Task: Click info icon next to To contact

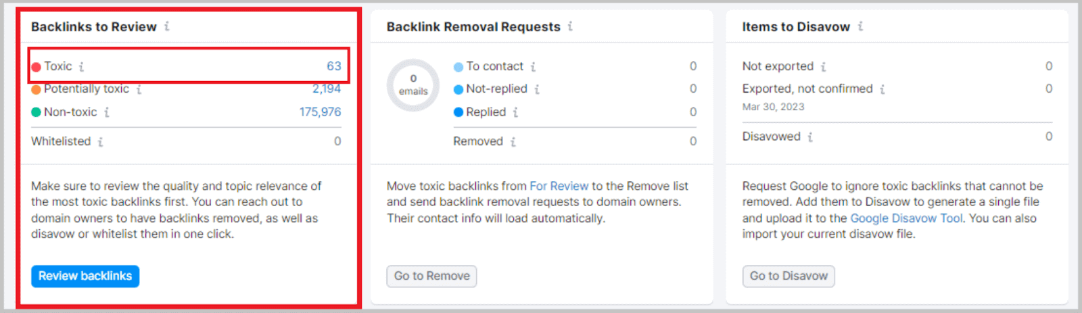Action: 533,66
